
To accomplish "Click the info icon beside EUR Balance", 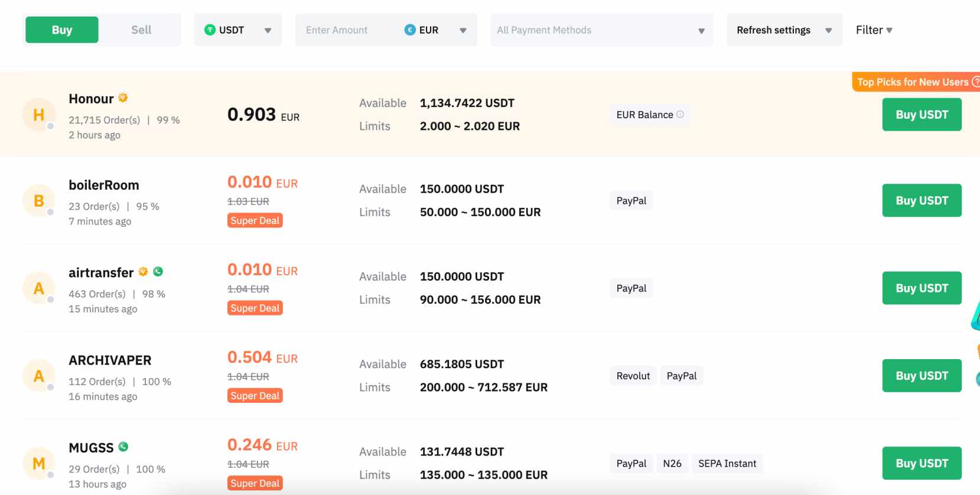I will tap(680, 115).
